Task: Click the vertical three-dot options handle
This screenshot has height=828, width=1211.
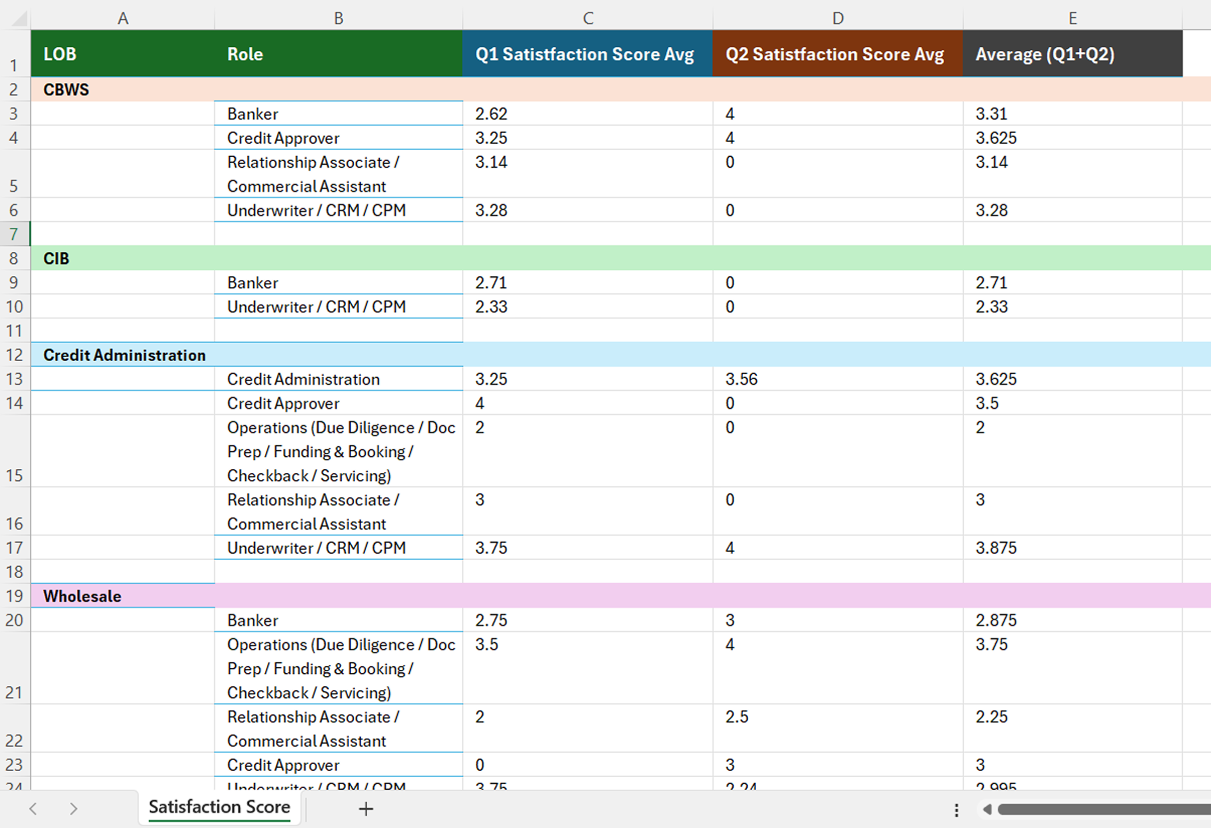Action: (x=956, y=810)
